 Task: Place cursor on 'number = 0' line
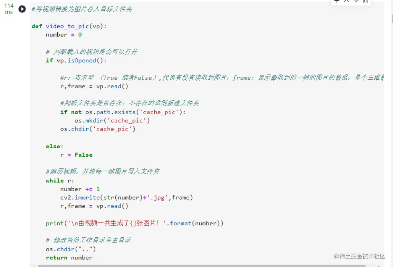point(64,35)
